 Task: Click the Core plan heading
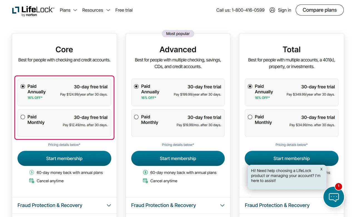pos(64,49)
